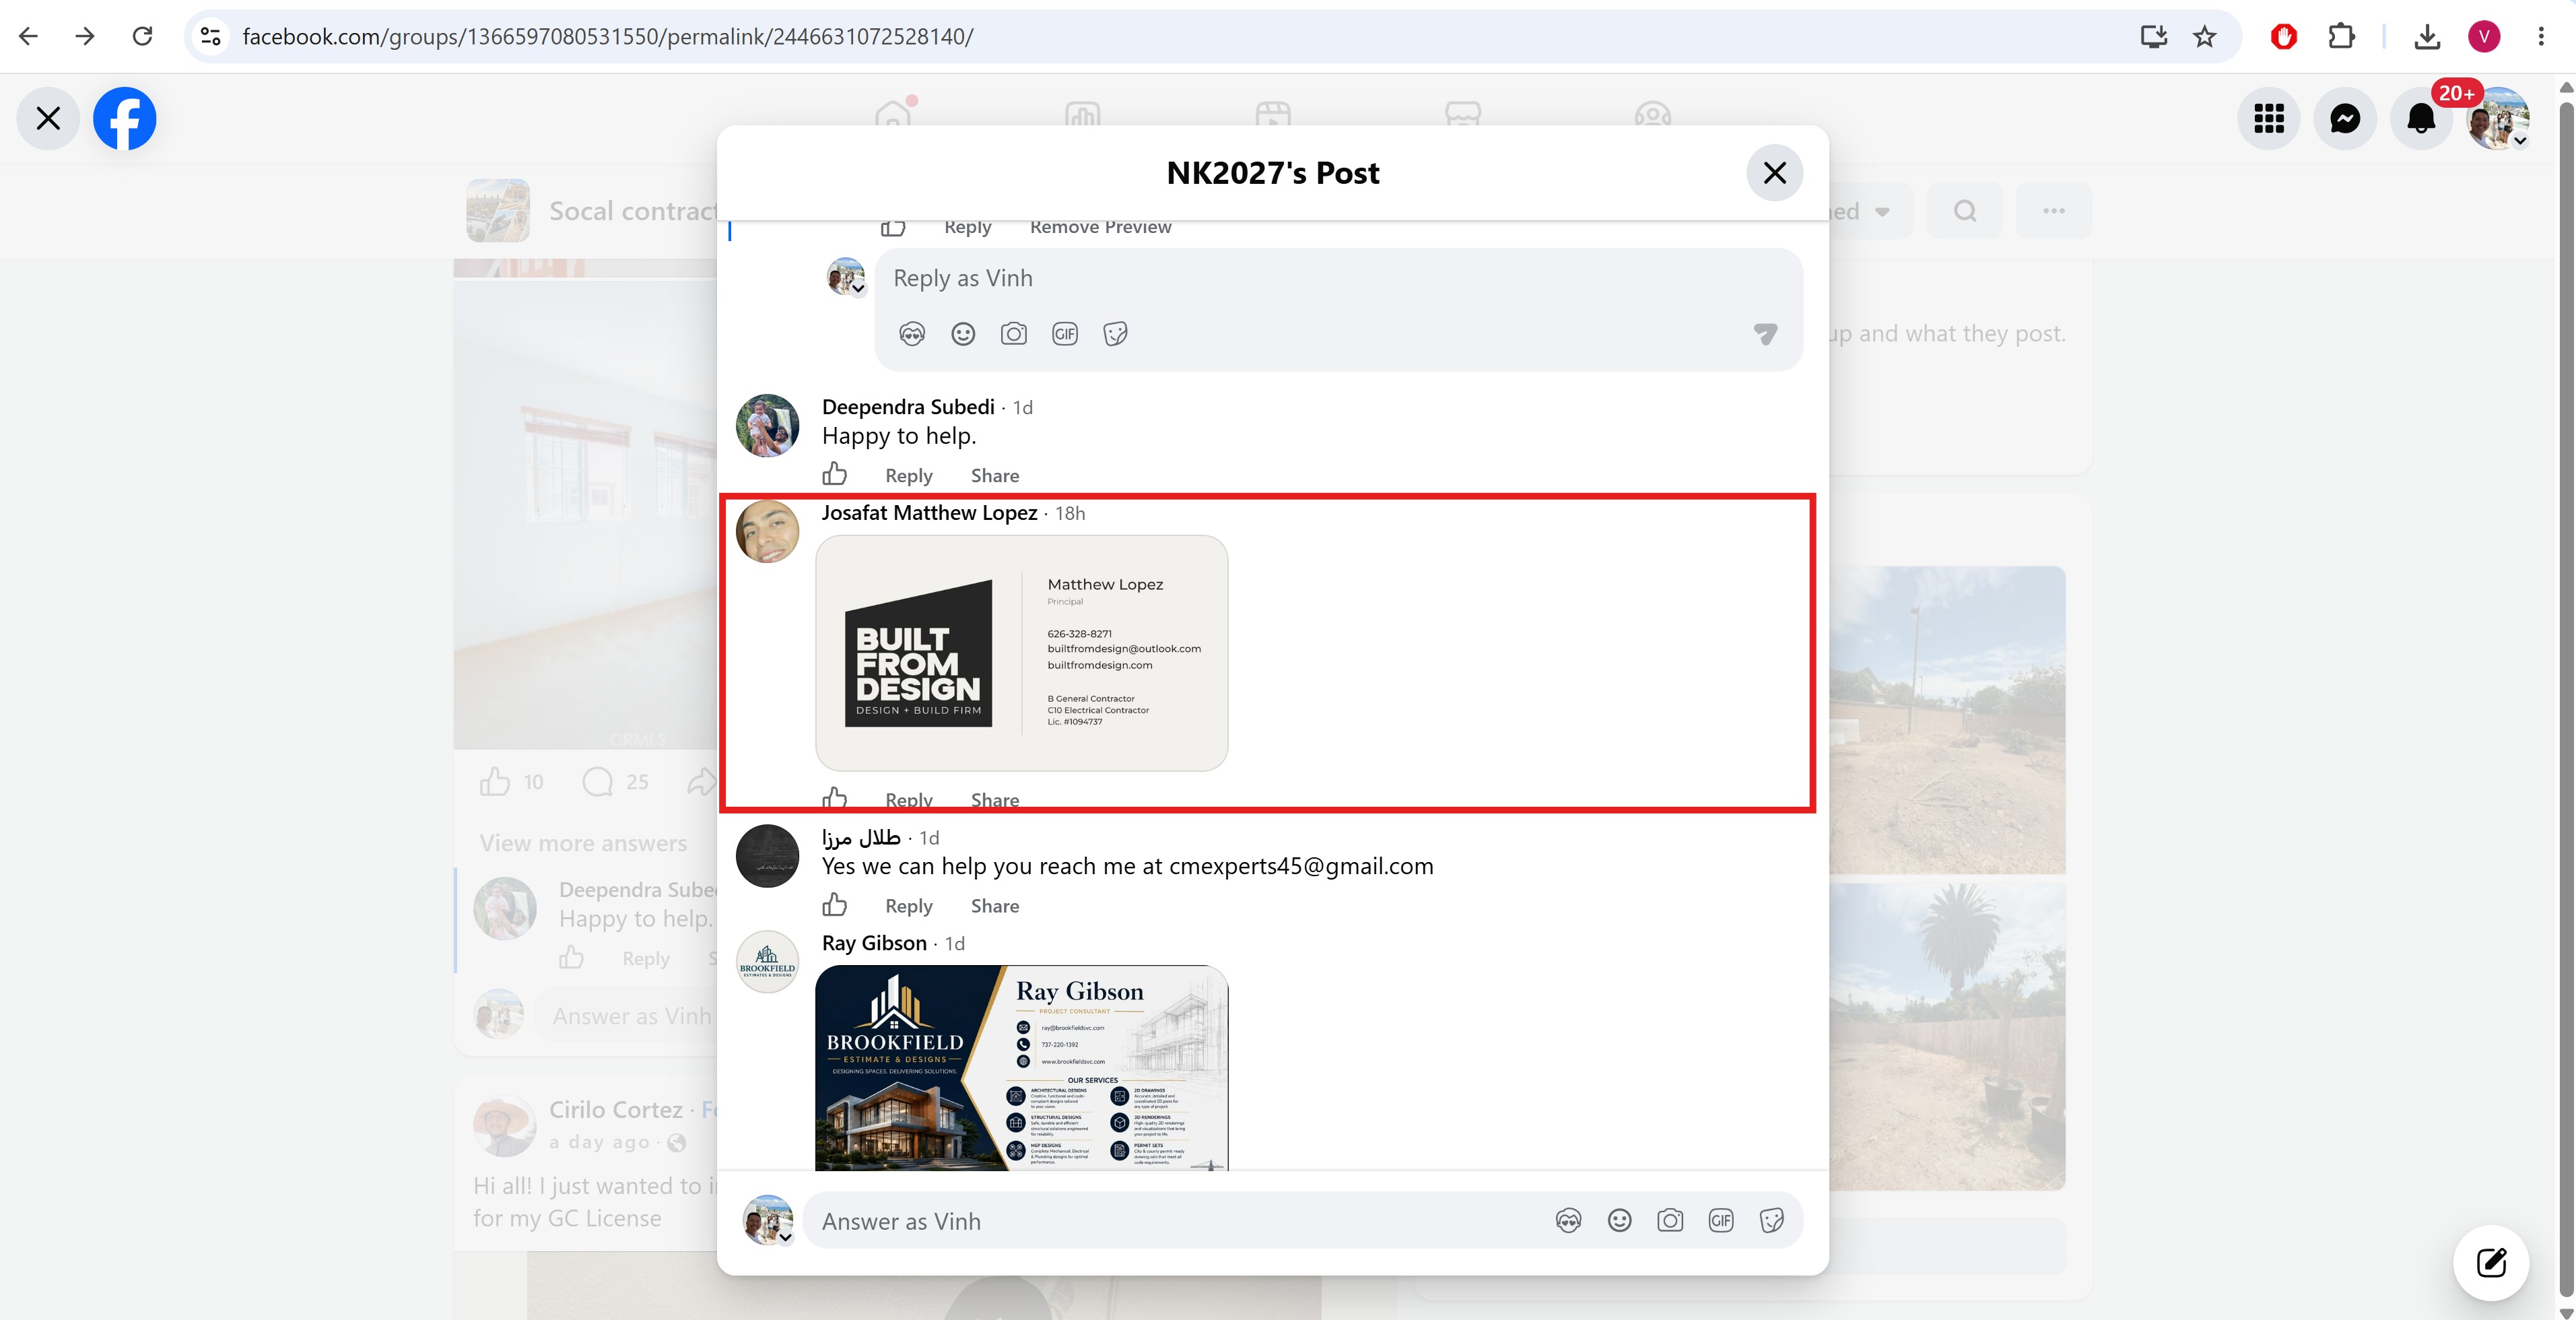The width and height of the screenshot is (2576, 1320).
Task: Open the palm tree photo in the sidebar
Action: click(1948, 1036)
